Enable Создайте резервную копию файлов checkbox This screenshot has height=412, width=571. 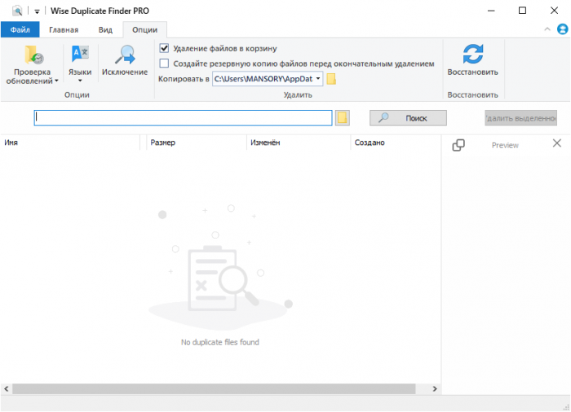coord(164,64)
